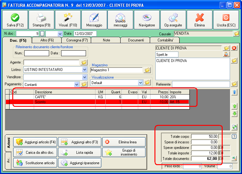Viewport: 242px width, 174px height.
Task: Expand Visualizzazione Default dropdown
Action: (x=140, y=83)
